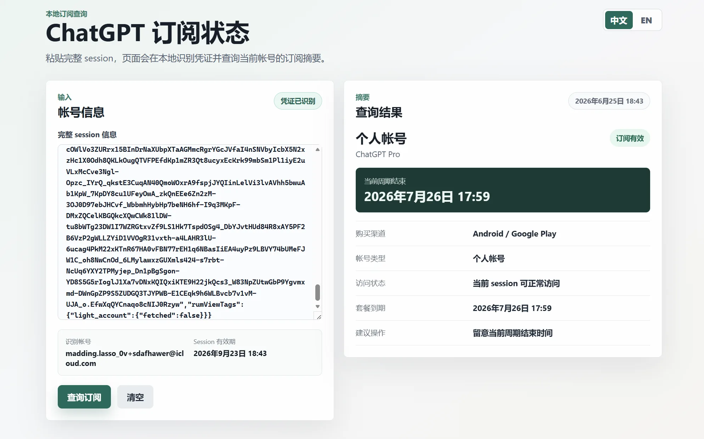
Task: Click the 摘要 section label
Action: (x=362, y=97)
